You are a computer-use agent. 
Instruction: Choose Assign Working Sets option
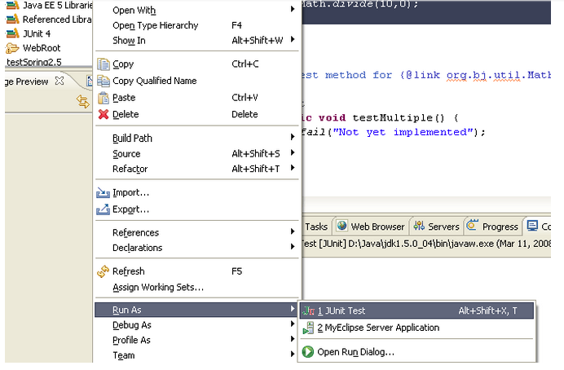coord(157,287)
